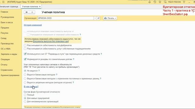
Task: Expand the Организация dropdown arrow
Action: point(95,18)
